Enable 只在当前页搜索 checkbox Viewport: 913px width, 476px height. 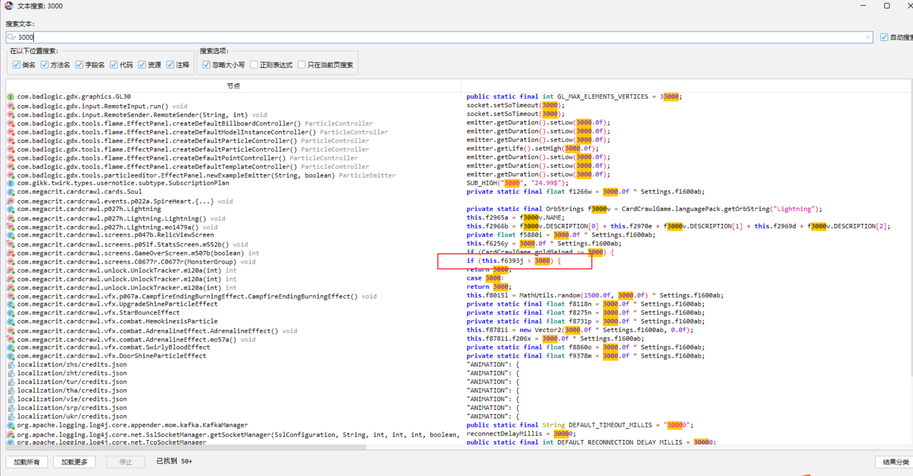pos(302,65)
